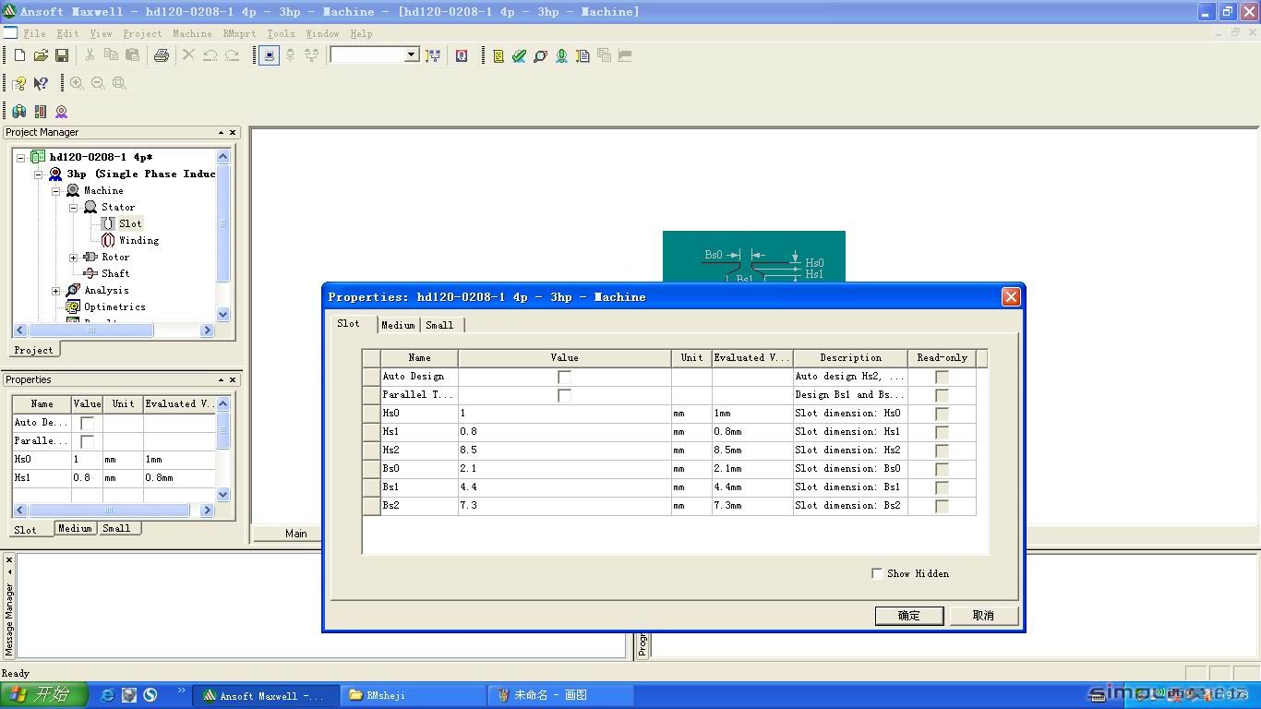Click the Zoom In magnifier icon

[77, 83]
